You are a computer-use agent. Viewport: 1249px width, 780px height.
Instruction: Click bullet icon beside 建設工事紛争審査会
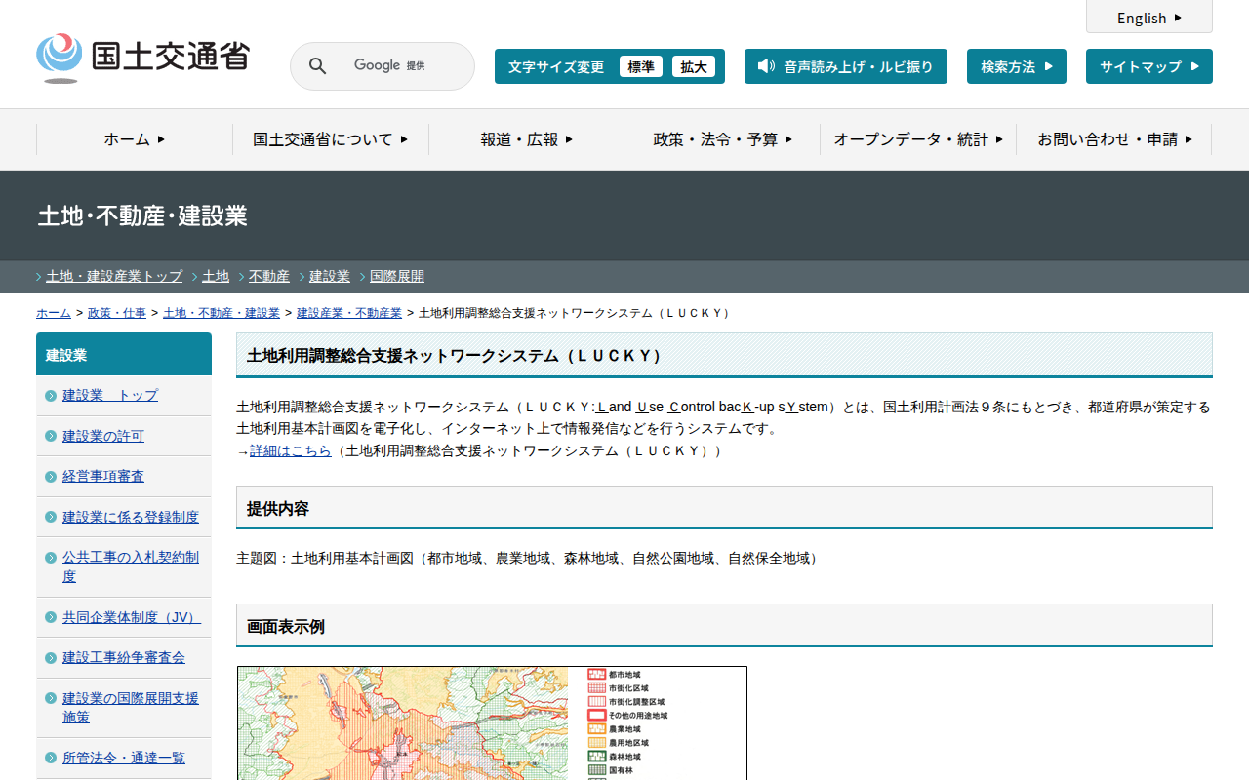coord(51,658)
